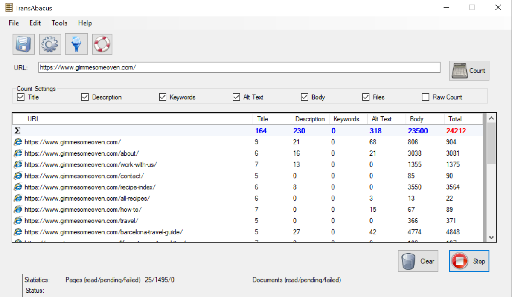Click the 68 alt text count for the homepage
The image size is (512, 297).
pyautogui.click(x=373, y=142)
